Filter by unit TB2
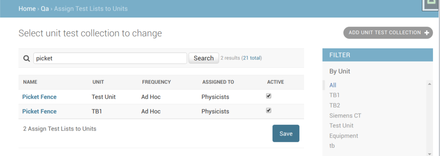The width and height of the screenshot is (440, 156). click(334, 105)
